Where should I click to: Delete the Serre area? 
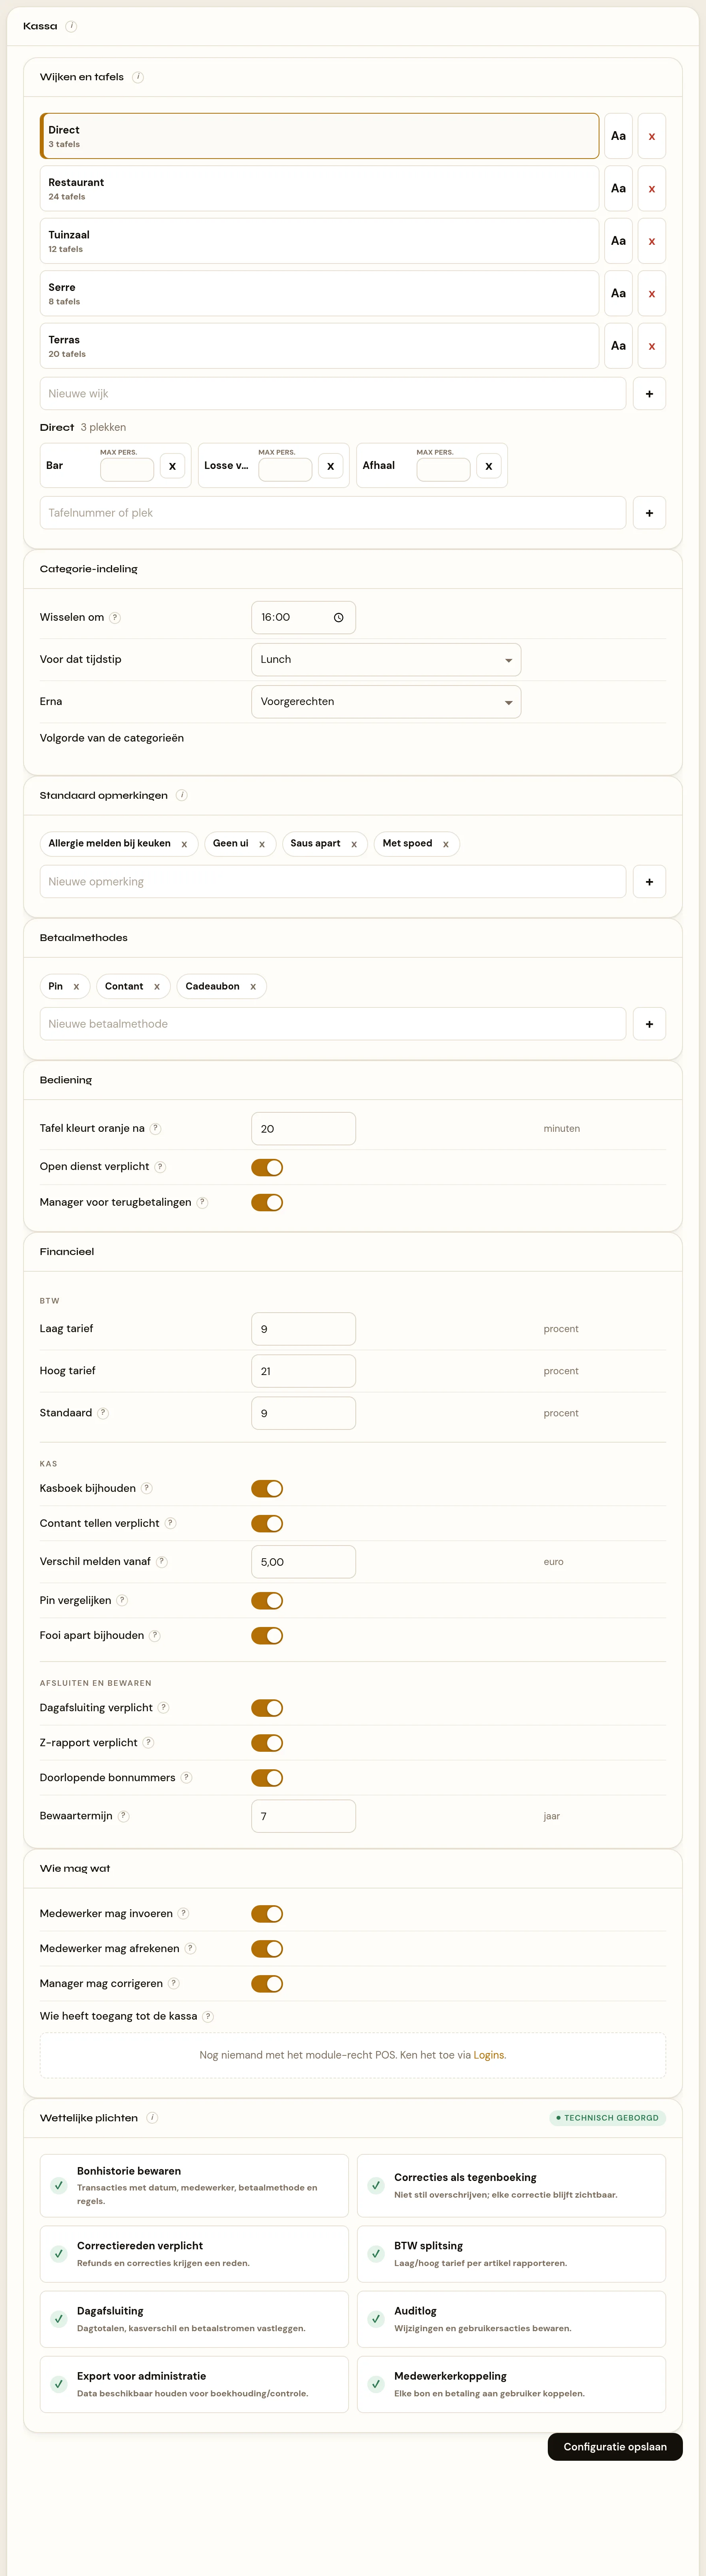(x=652, y=293)
